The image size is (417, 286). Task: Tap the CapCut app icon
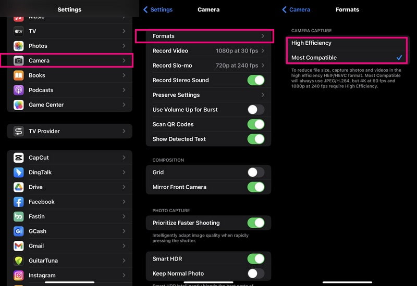click(19, 158)
